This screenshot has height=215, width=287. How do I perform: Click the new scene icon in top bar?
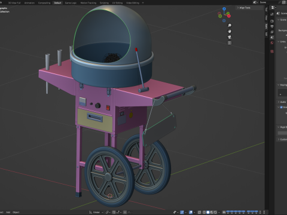(x=284, y=2)
